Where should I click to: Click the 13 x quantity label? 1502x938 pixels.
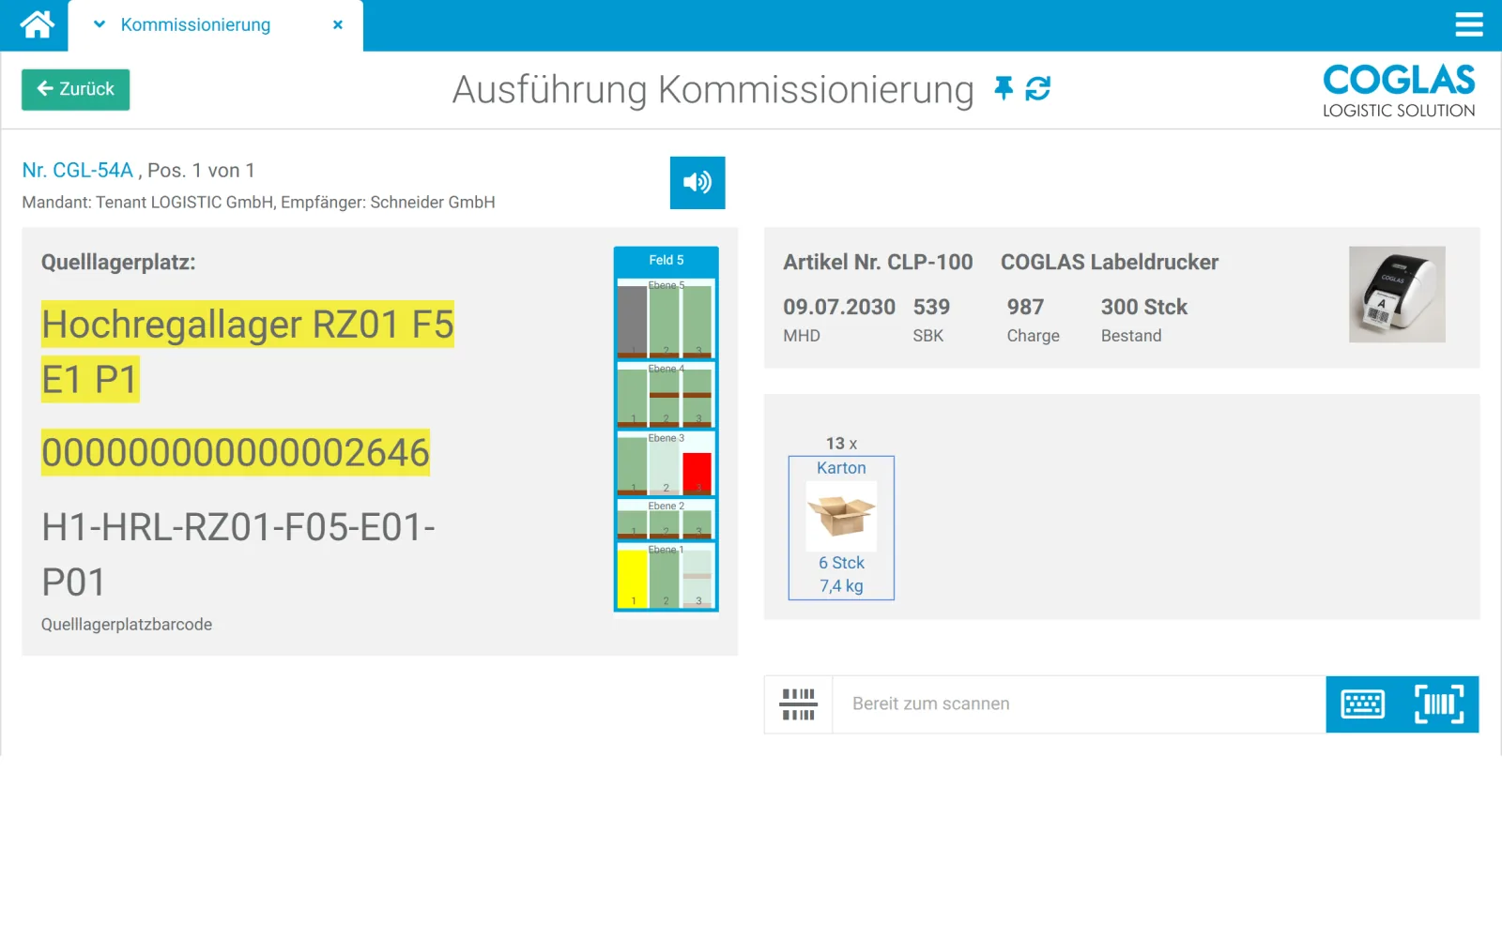841,444
